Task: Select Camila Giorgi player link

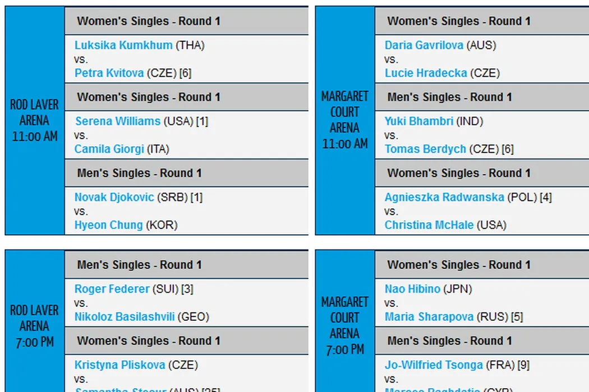Action: pyautogui.click(x=109, y=149)
